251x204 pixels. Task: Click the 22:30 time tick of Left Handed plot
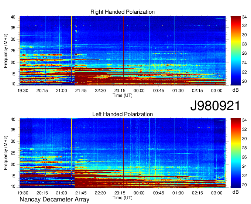100,193
